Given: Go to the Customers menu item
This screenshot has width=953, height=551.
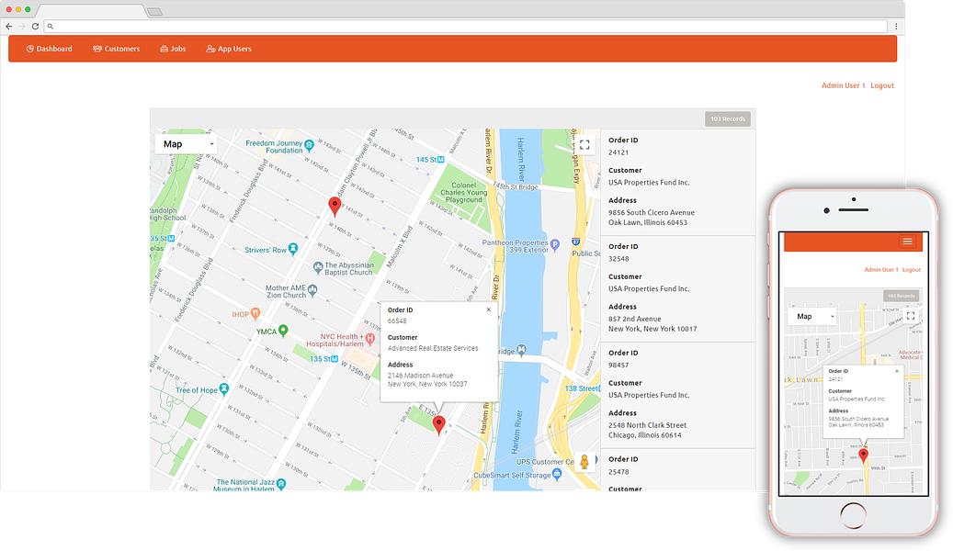Looking at the screenshot, I should click(x=116, y=49).
